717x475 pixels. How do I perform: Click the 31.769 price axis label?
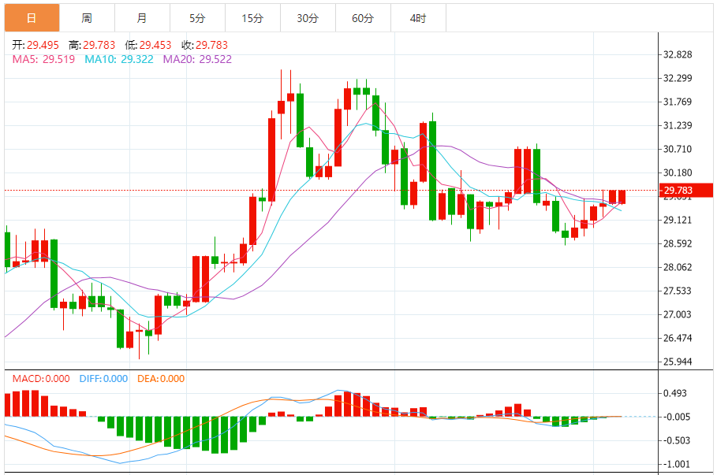tap(678, 102)
